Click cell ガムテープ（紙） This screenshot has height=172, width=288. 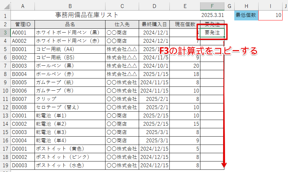coord(70,83)
